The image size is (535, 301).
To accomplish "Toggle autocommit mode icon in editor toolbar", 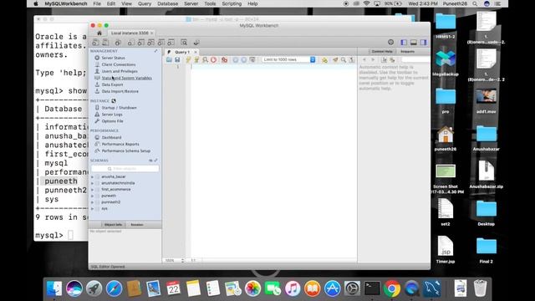I will (x=252, y=59).
